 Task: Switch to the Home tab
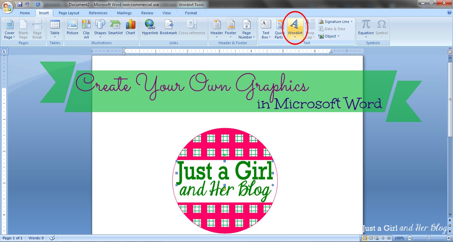tap(25, 13)
